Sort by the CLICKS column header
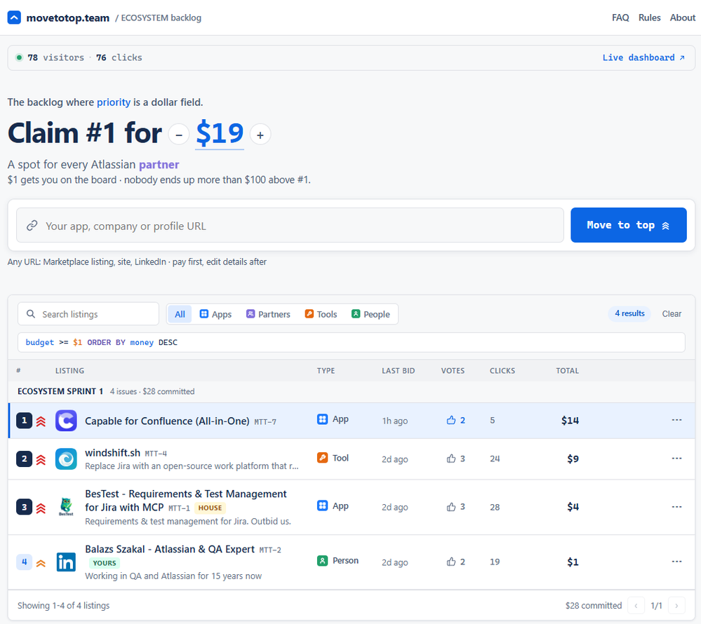The image size is (701, 624). point(502,371)
